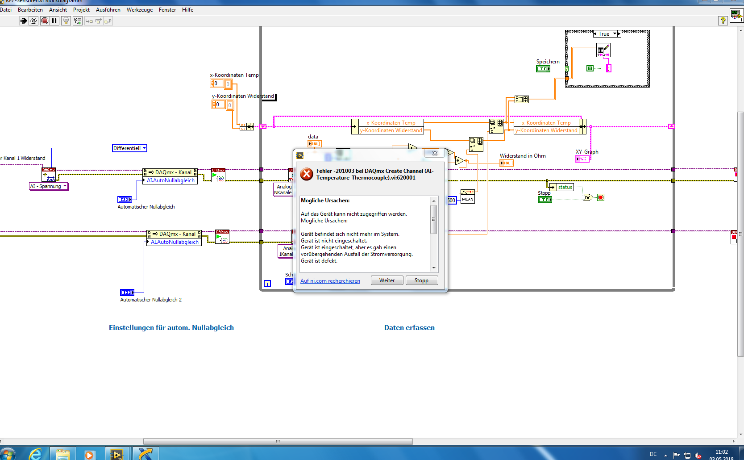744x460 pixels.
Task: Open the Fenster menu
Action: (x=167, y=10)
